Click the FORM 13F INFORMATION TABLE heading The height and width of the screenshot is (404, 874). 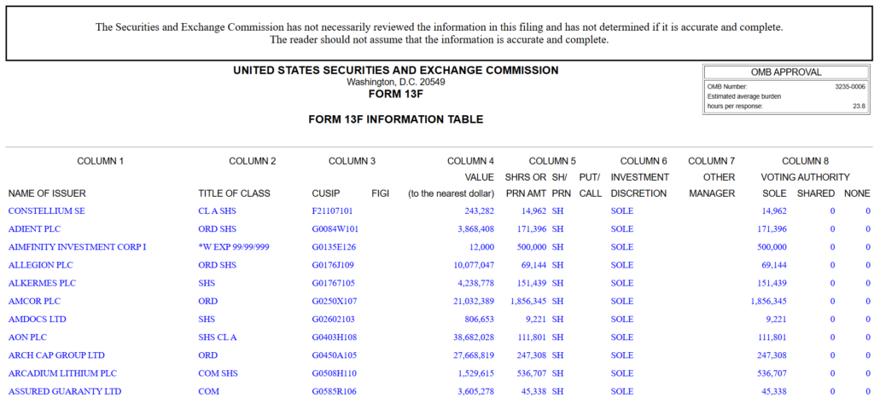pyautogui.click(x=396, y=119)
